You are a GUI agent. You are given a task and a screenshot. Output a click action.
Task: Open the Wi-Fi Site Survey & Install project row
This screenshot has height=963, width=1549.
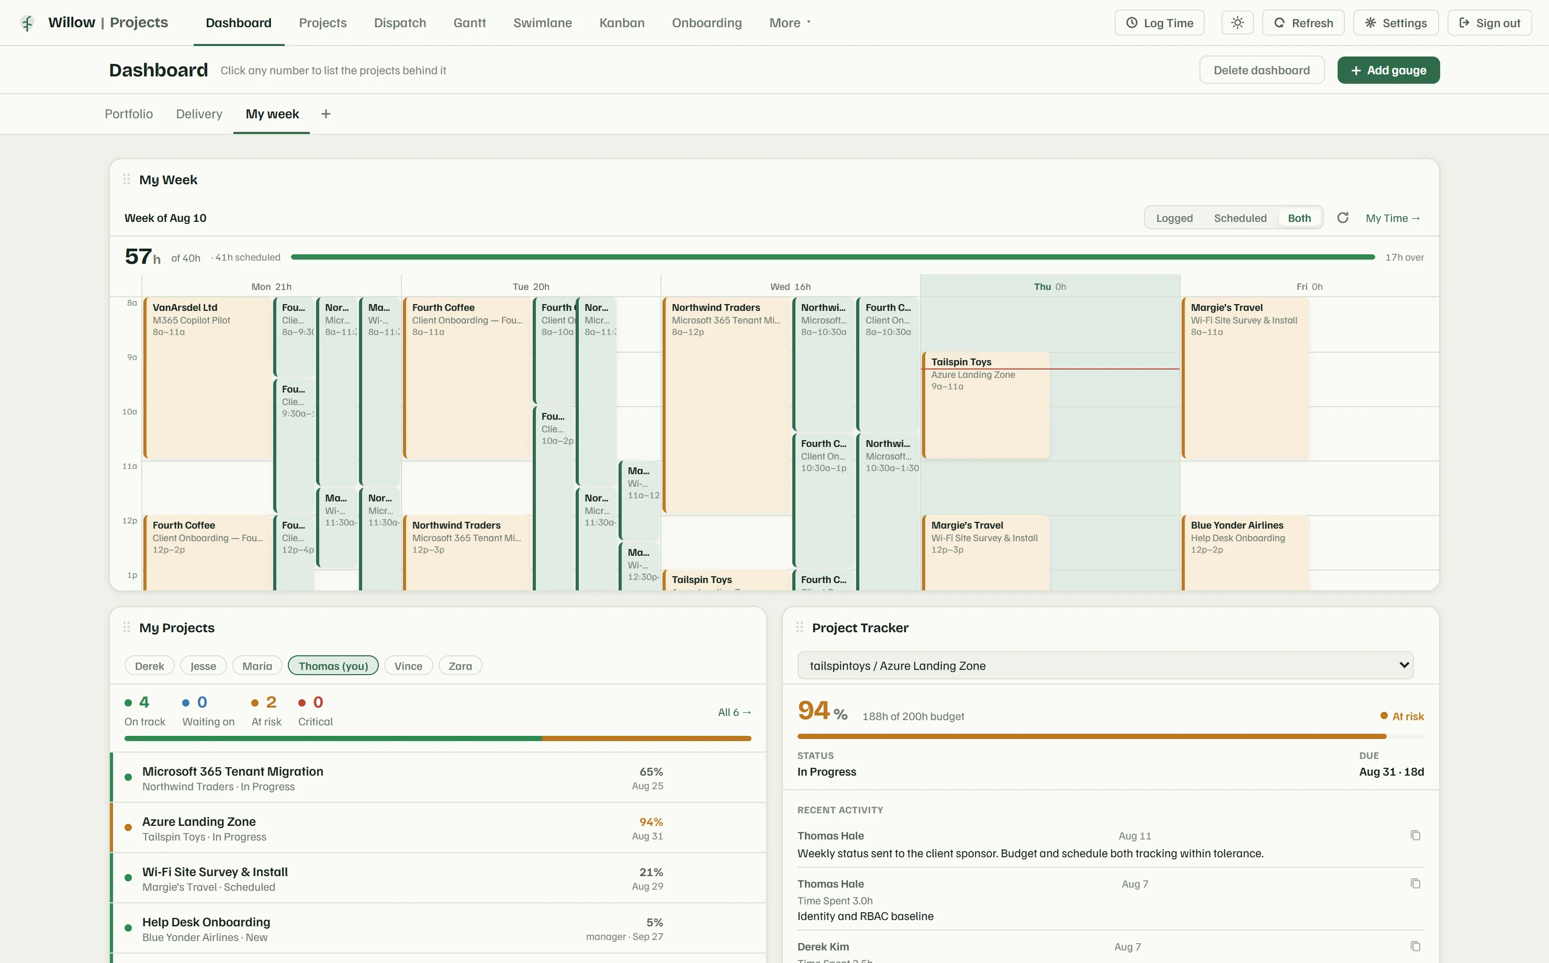click(438, 878)
